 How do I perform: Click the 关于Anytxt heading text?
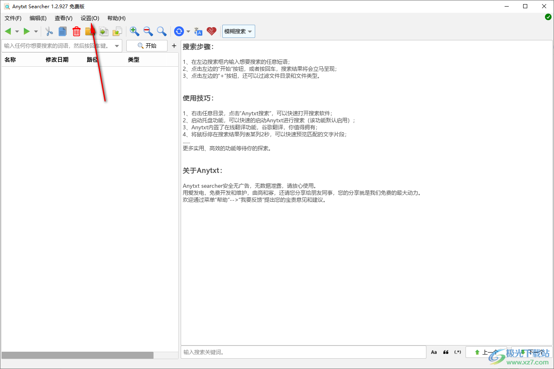(x=203, y=170)
